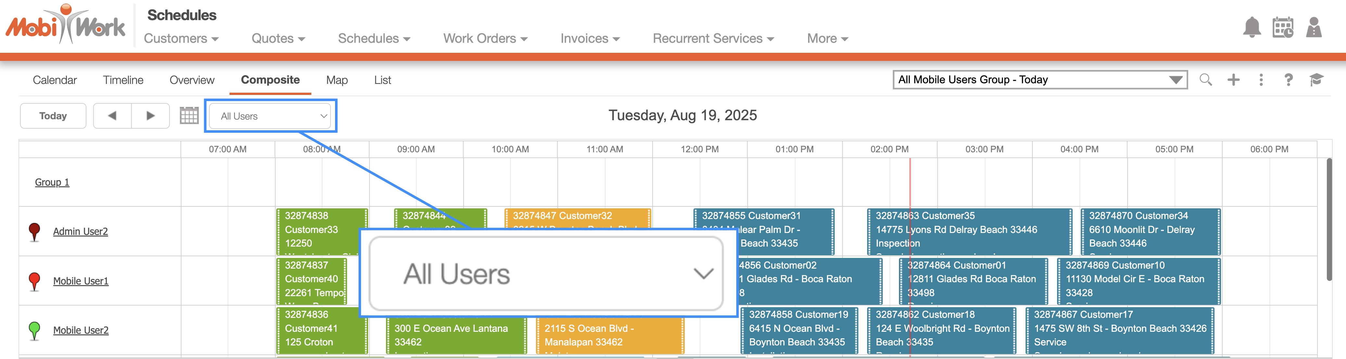
Task: Open All Mobile Users Group filter dropdown
Action: [1040, 80]
